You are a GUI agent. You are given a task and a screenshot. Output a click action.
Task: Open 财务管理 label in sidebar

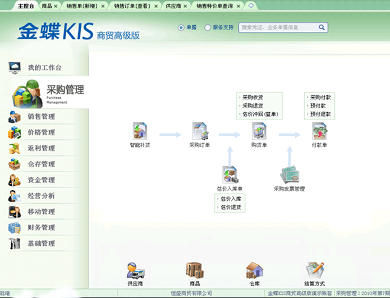click(x=42, y=228)
